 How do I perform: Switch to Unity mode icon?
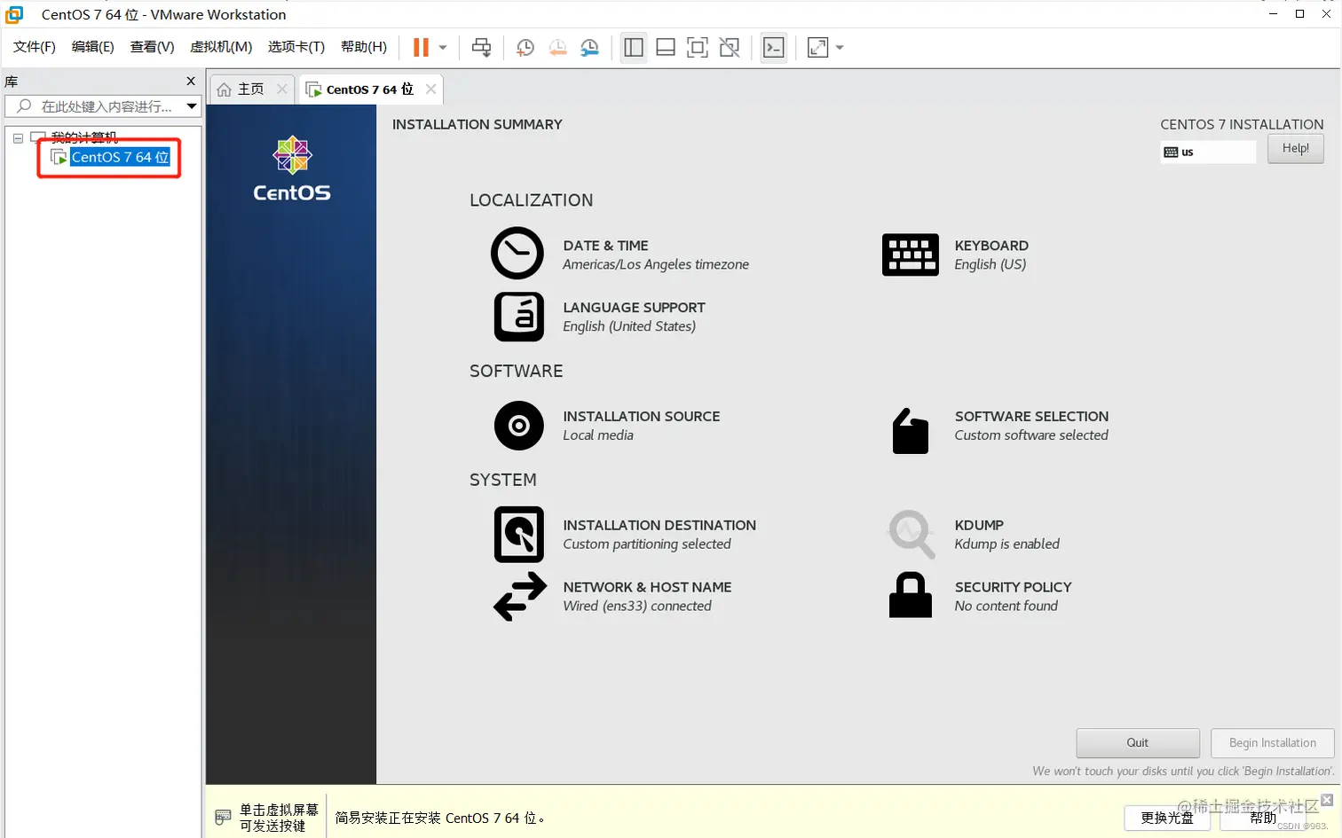pos(730,48)
